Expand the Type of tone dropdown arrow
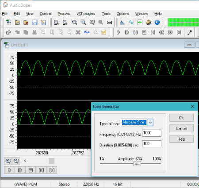 click(x=150, y=123)
